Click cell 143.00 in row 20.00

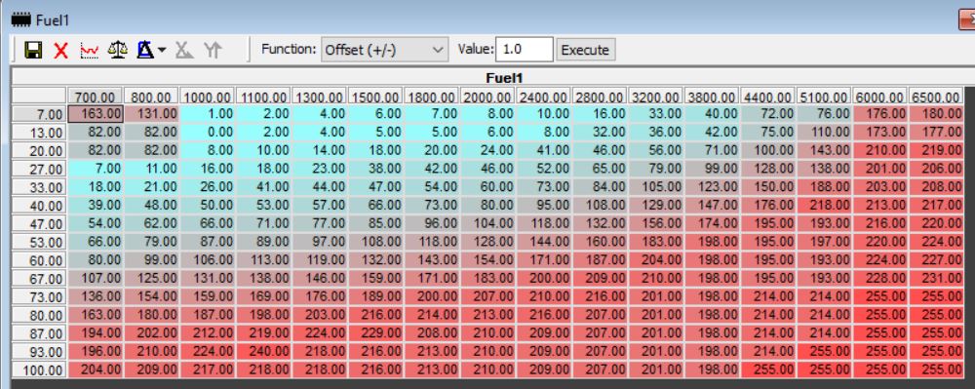[824, 150]
